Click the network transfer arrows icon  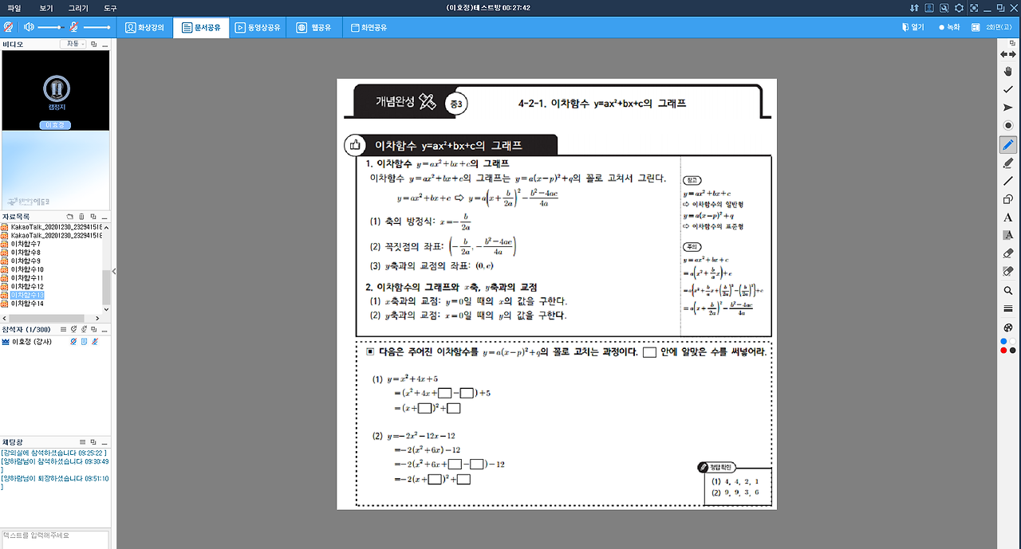coord(914,8)
